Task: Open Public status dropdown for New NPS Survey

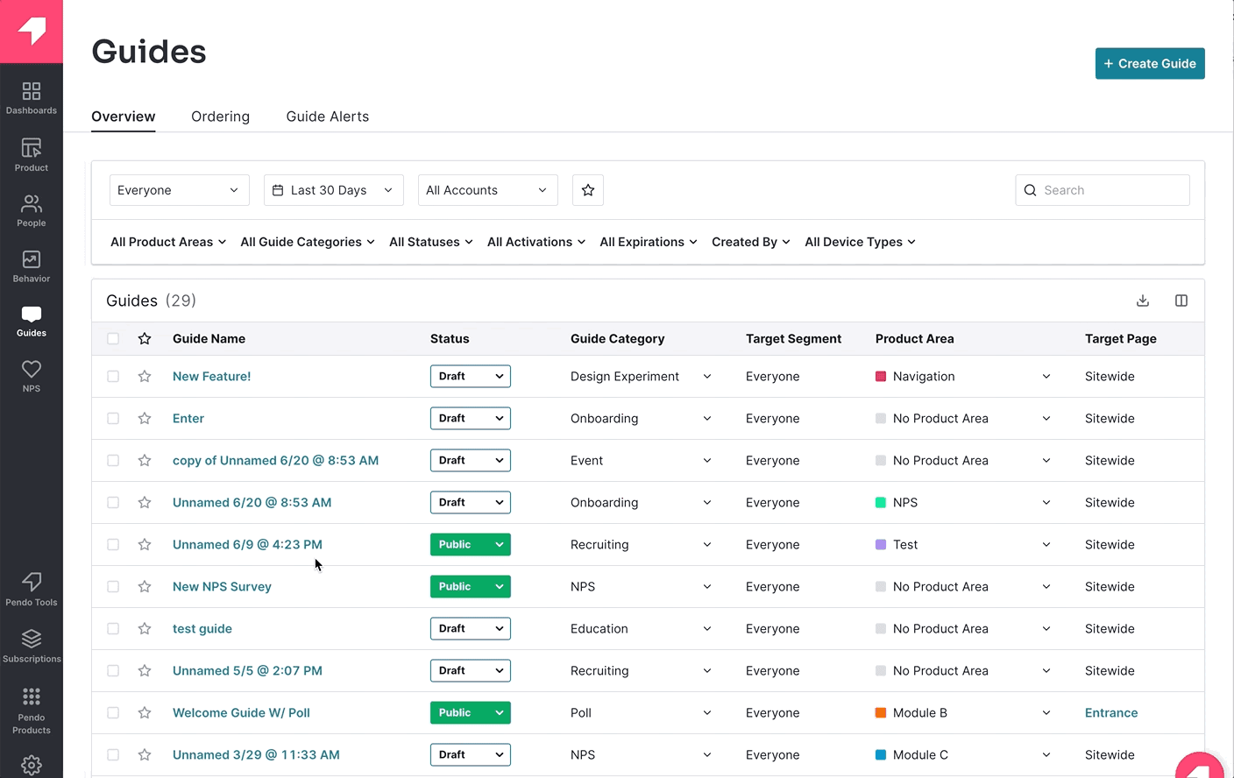Action: coord(471,587)
